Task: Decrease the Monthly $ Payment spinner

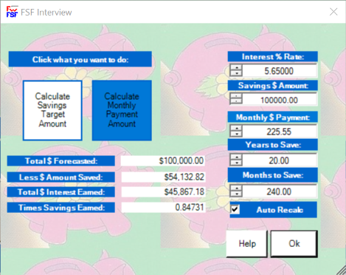Action: coord(236,134)
